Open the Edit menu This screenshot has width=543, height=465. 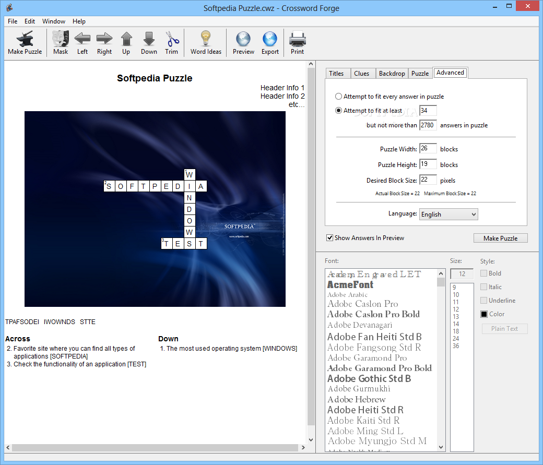[x=29, y=21]
